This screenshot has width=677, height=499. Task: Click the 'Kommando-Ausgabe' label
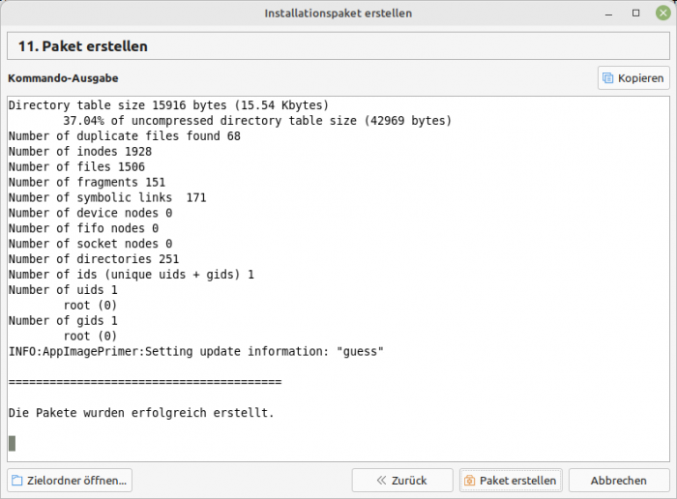pyautogui.click(x=63, y=77)
